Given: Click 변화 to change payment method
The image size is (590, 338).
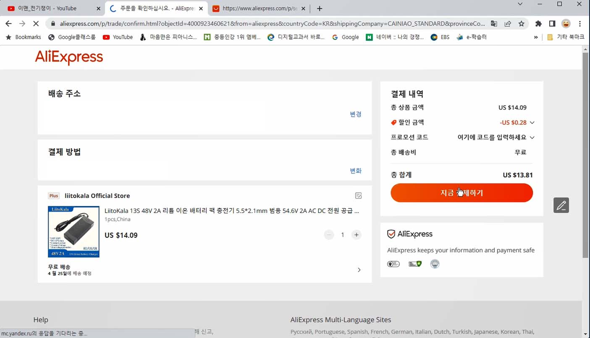Looking at the screenshot, I should click(356, 171).
